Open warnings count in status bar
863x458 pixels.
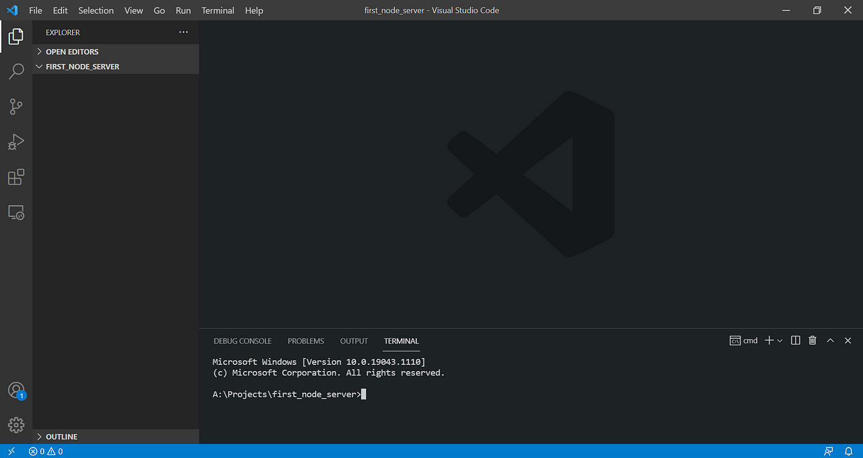55,451
